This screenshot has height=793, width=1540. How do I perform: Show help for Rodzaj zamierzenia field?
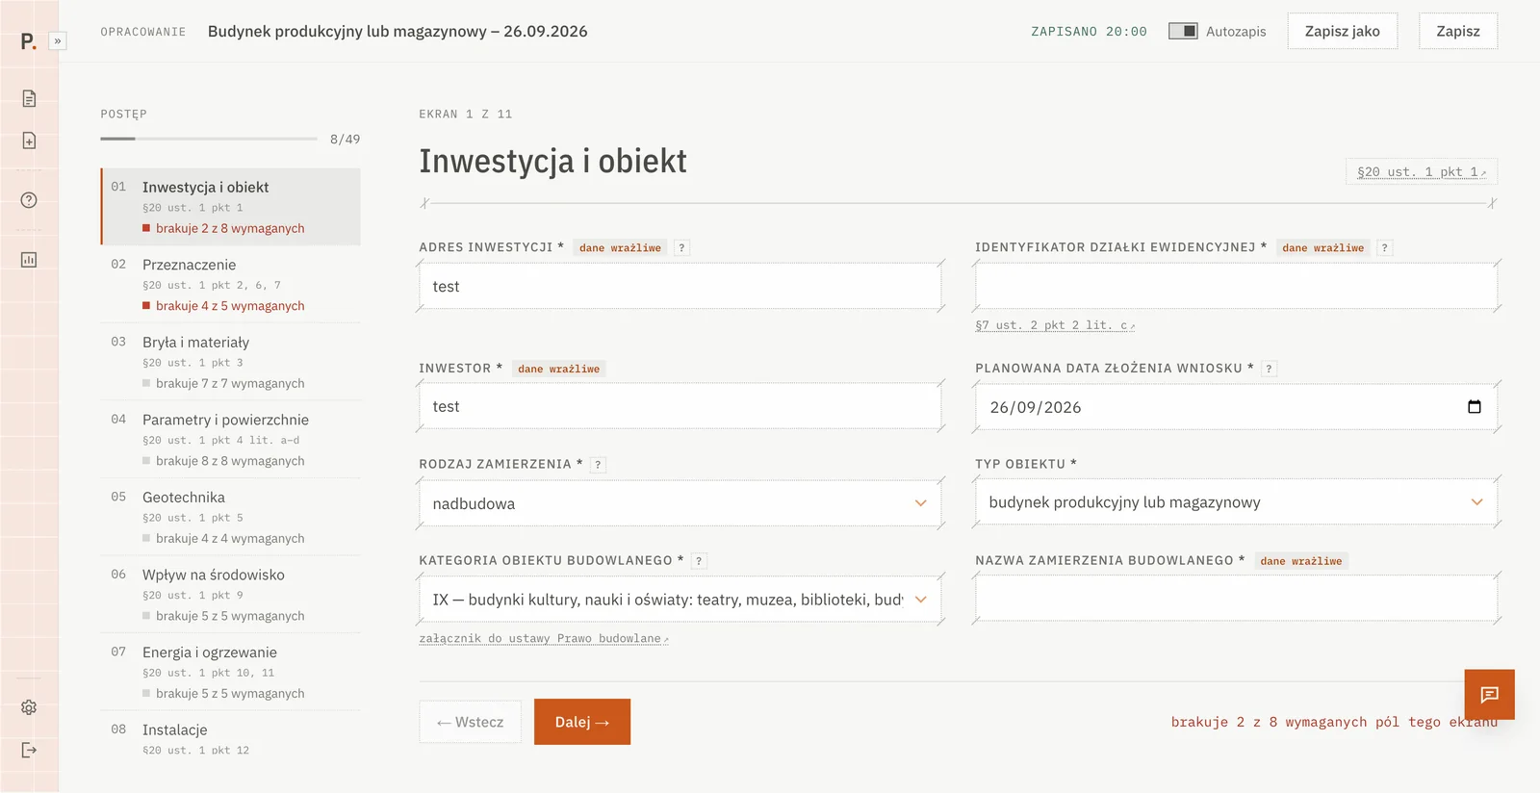point(598,465)
